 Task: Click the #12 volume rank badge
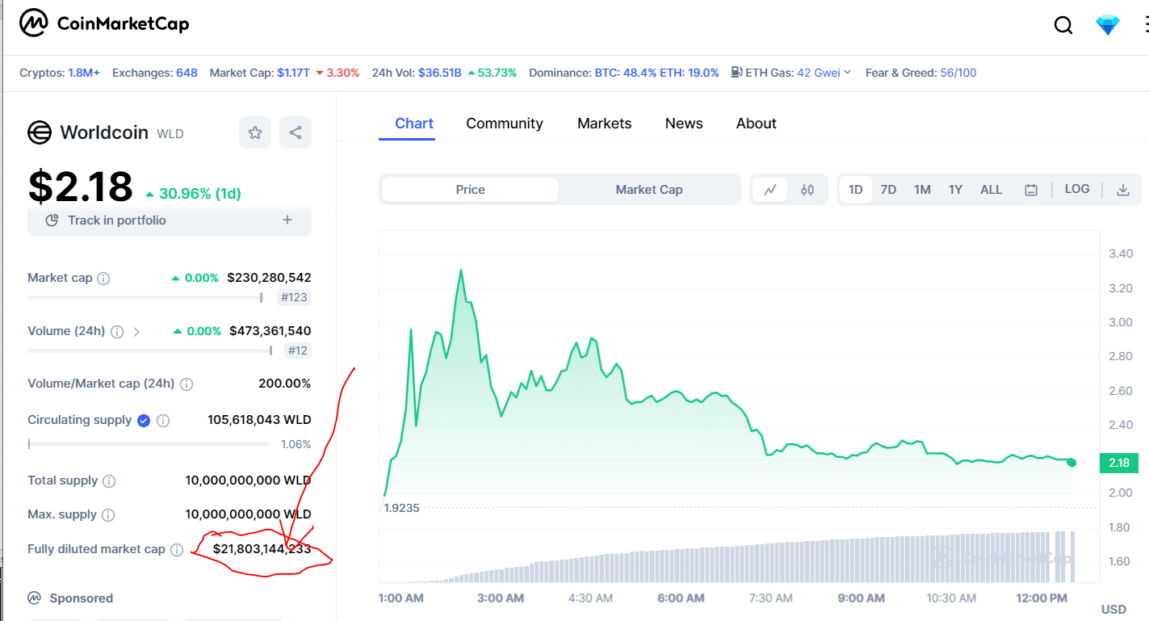[x=298, y=350]
